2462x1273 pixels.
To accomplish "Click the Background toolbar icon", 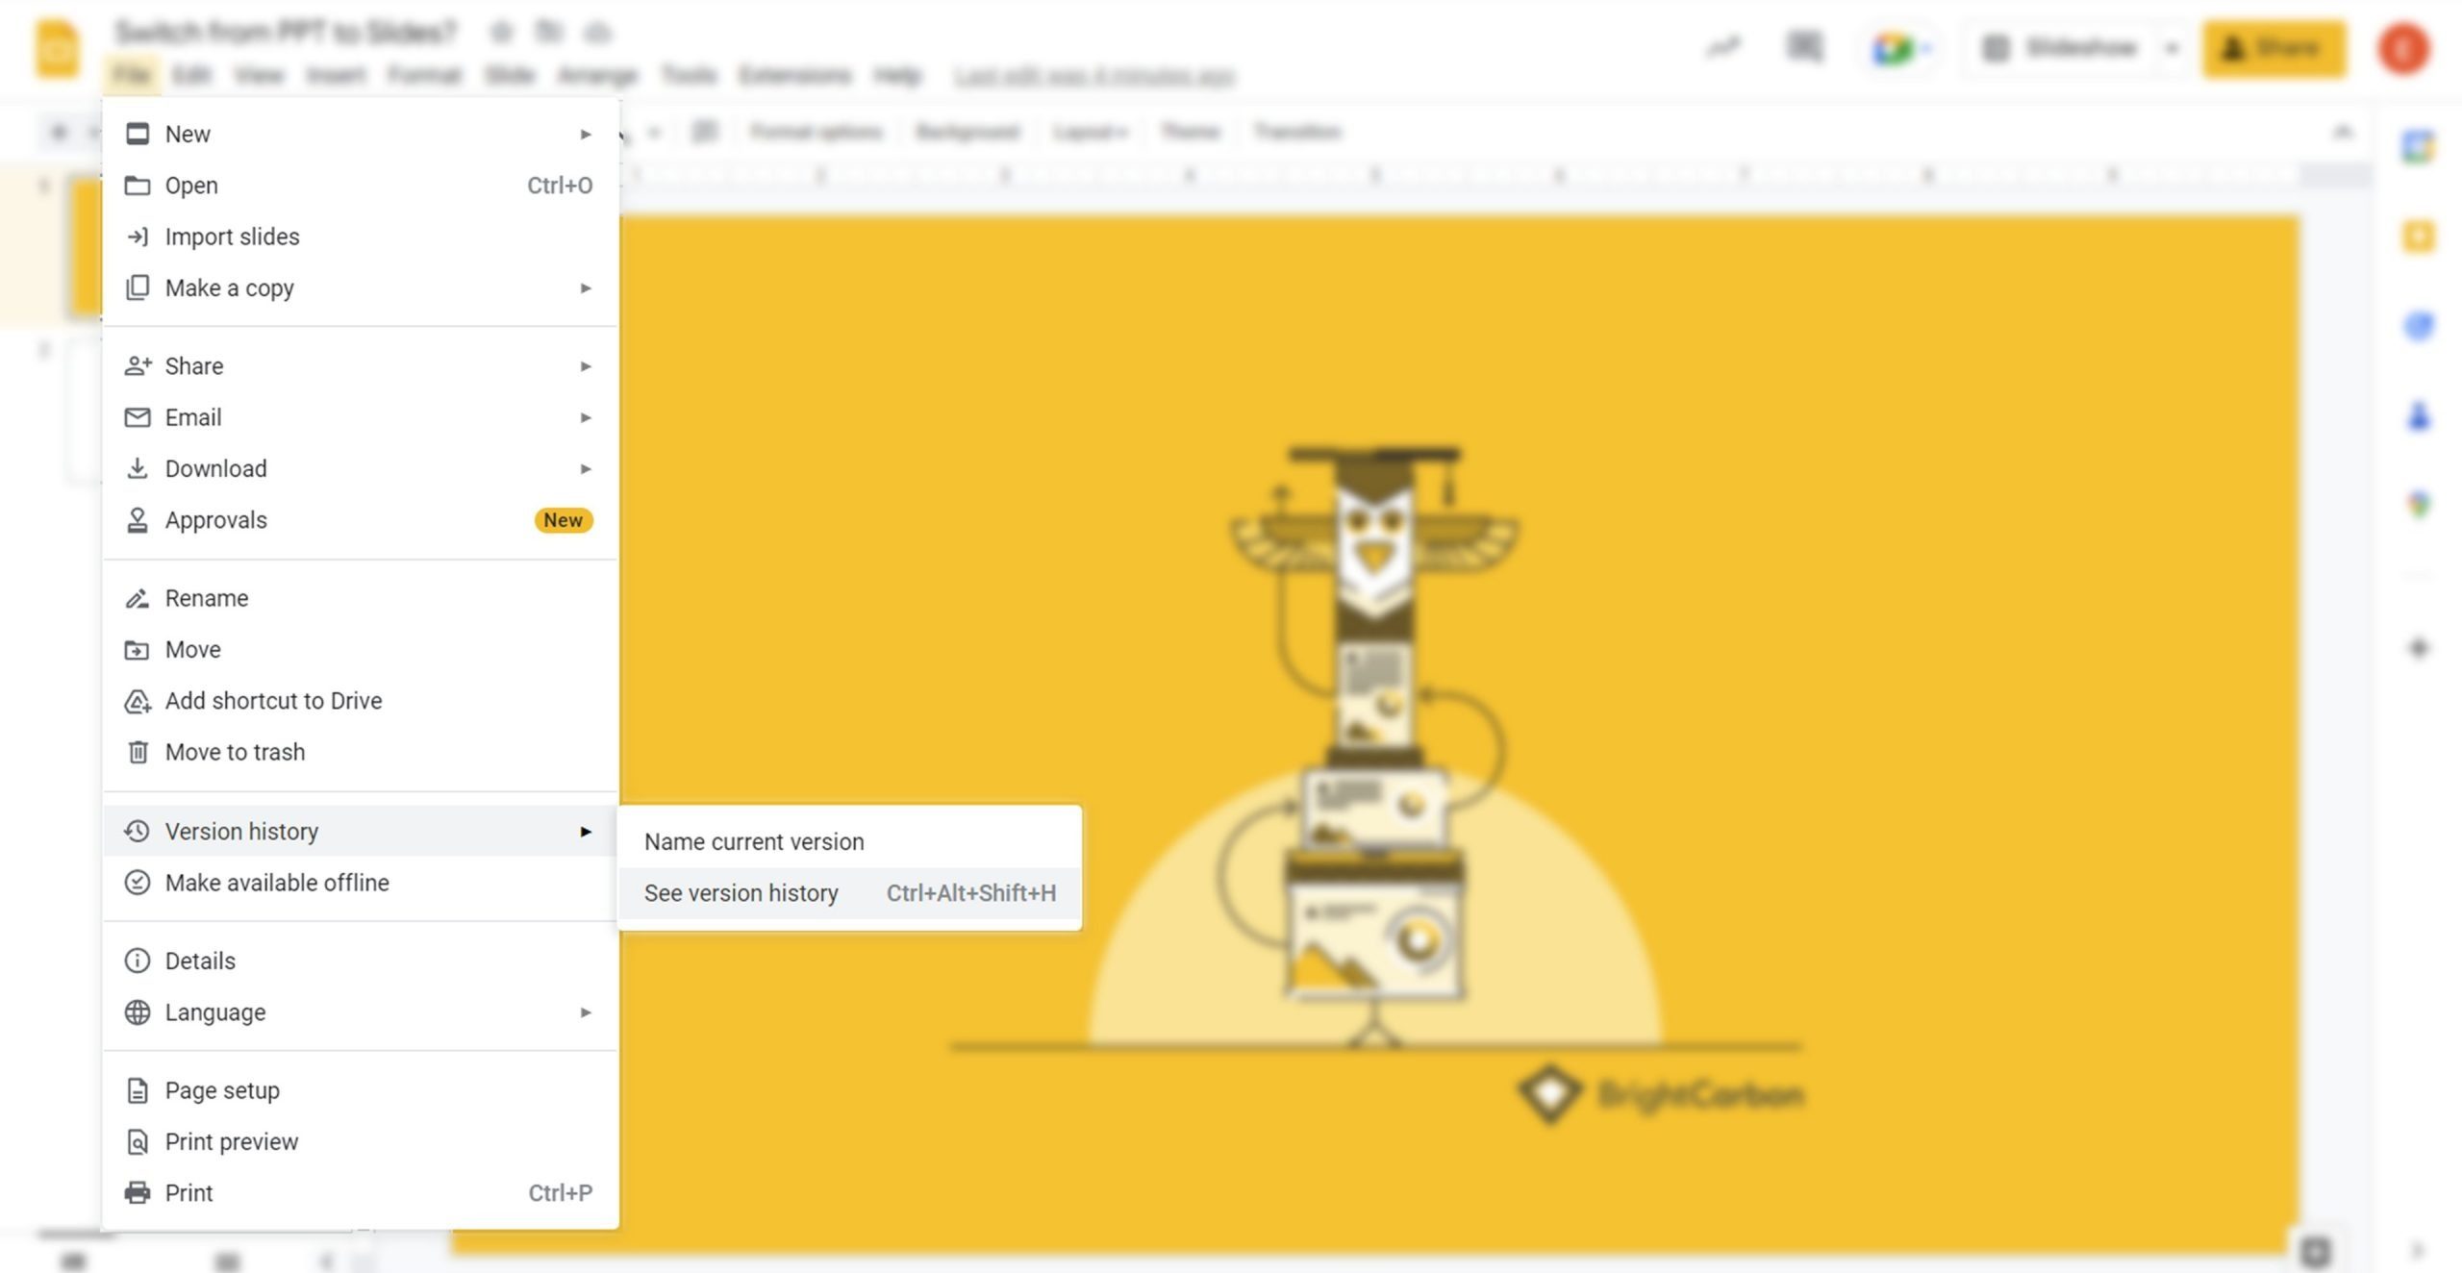I will pos(967,132).
